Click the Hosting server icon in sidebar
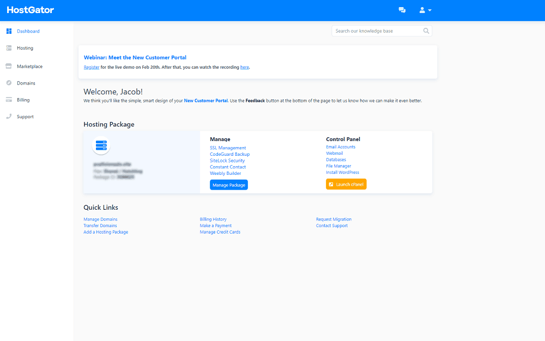The width and height of the screenshot is (545, 341). [9, 48]
